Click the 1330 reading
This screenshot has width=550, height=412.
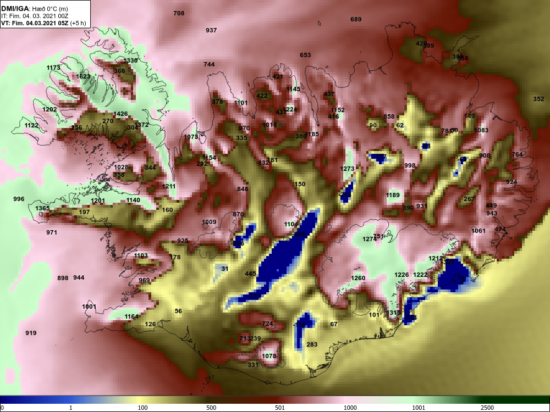click(x=130, y=60)
